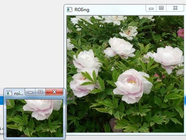Click the cropped flower image in roi window
This screenshot has width=186, height=140.
35,118
